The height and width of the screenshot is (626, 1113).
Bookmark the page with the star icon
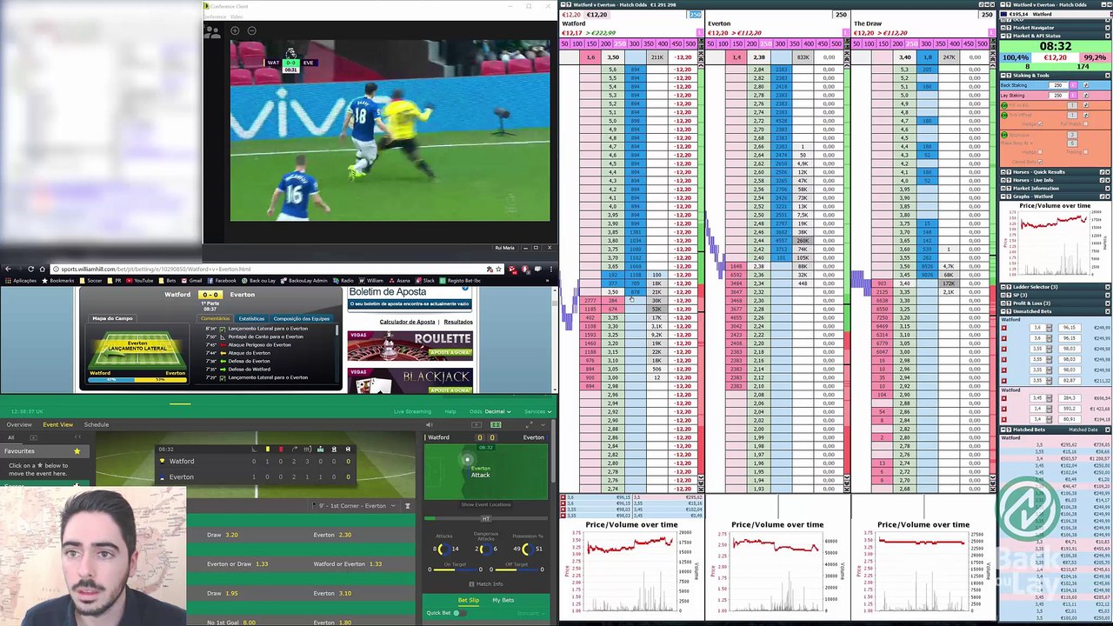[500, 269]
